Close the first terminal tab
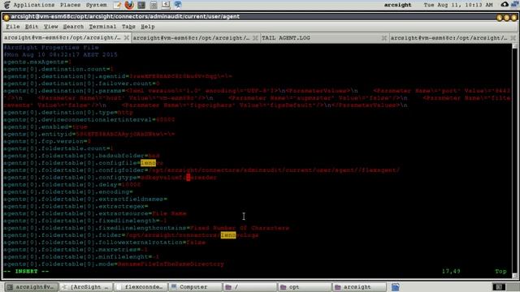Image resolution: width=520 pixels, height=292 pixels. [x=127, y=38]
